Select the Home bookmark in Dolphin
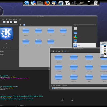 (x=75, y=33)
